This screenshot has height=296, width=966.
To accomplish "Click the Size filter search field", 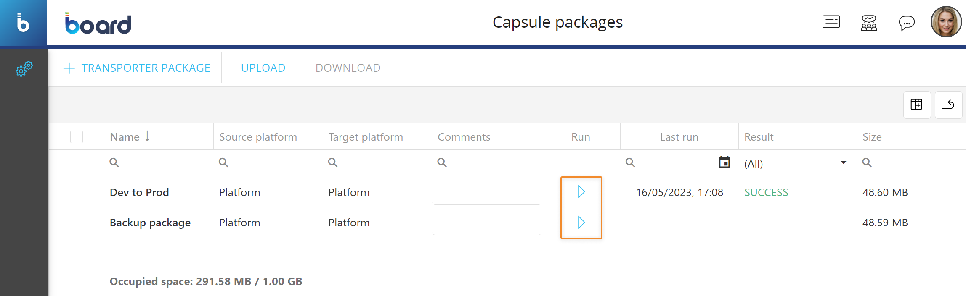I will (911, 162).
